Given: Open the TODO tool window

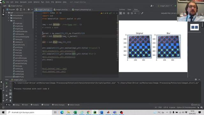Looking at the screenshot, I should click(x=25, y=105).
